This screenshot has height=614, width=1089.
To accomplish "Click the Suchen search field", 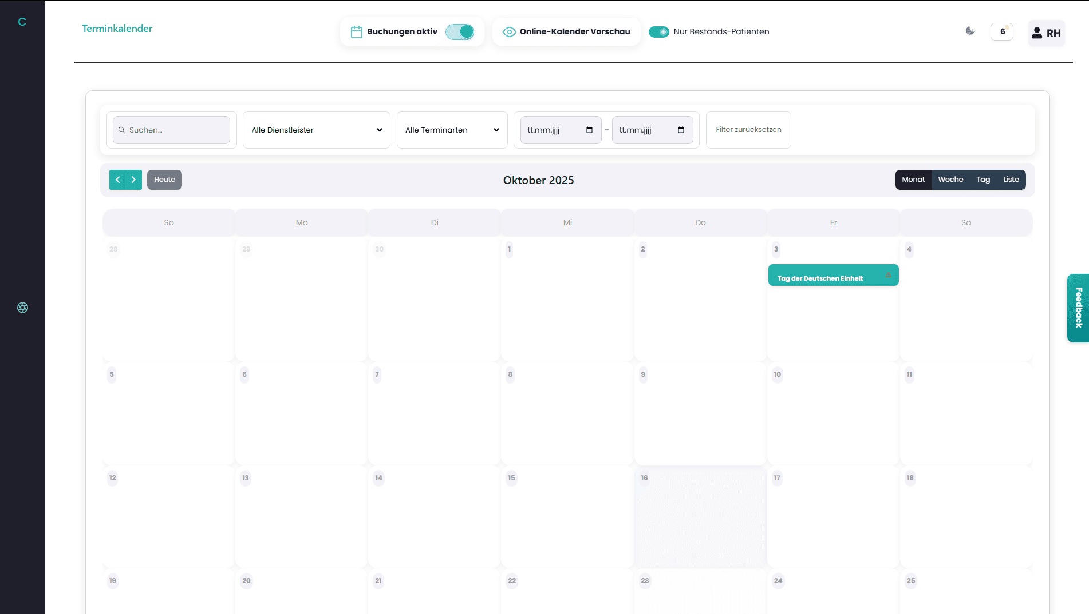I will pos(171,130).
